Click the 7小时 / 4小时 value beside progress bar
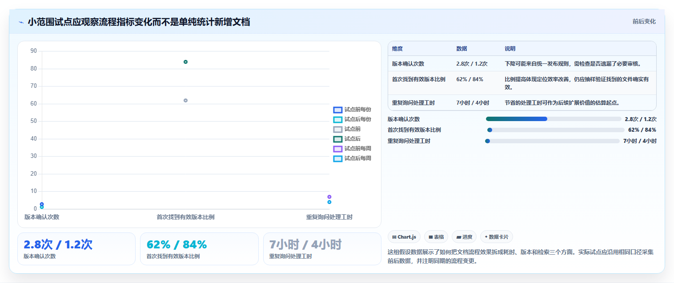Image resolution: width=674 pixels, height=283 pixels. pos(640,141)
